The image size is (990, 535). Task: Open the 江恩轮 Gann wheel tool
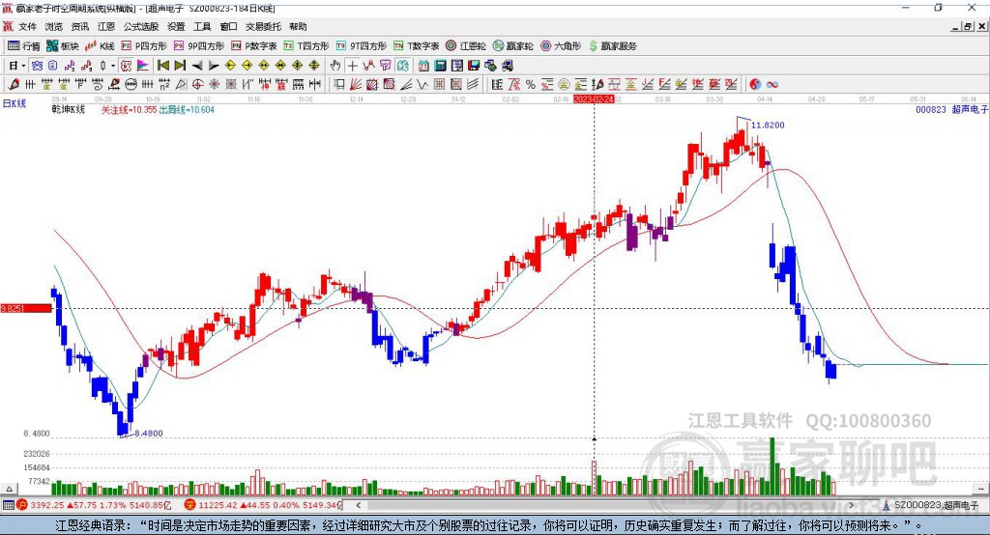click(466, 45)
